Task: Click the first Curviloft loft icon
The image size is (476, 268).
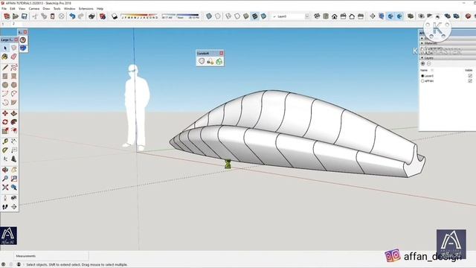Action: 202,61
